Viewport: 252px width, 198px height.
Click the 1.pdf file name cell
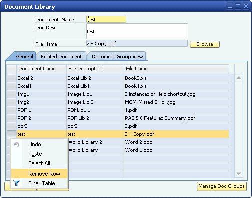176,110
